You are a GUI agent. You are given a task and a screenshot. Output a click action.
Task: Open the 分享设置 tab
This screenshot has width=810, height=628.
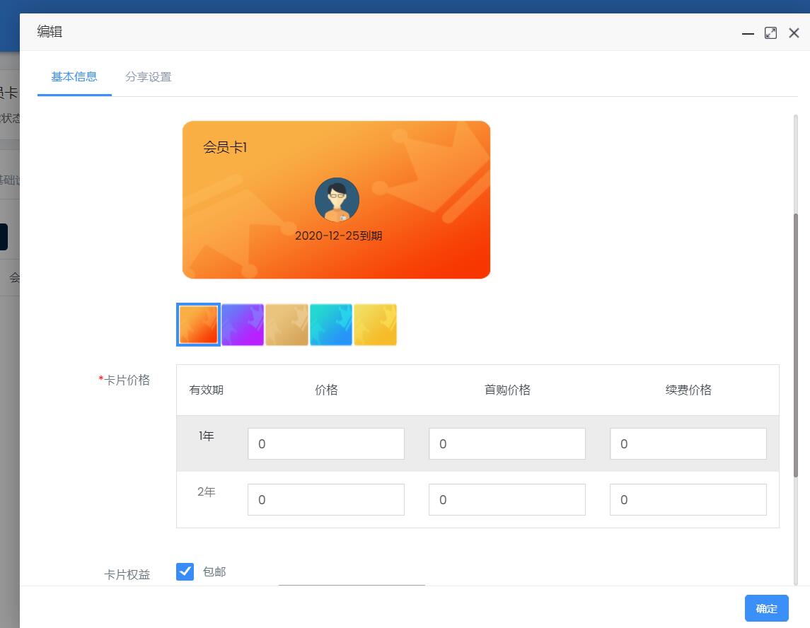(x=149, y=77)
